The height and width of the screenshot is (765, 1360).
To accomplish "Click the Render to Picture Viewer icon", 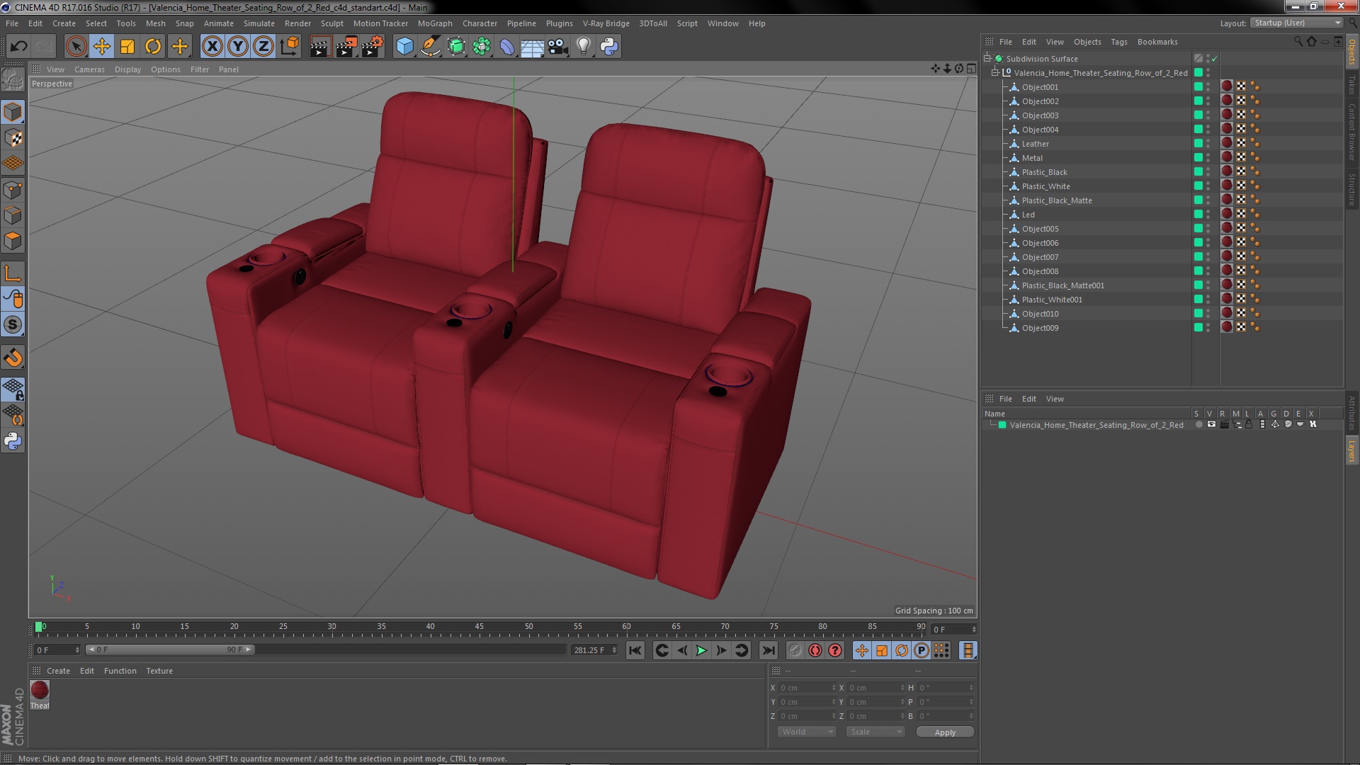I will point(346,47).
